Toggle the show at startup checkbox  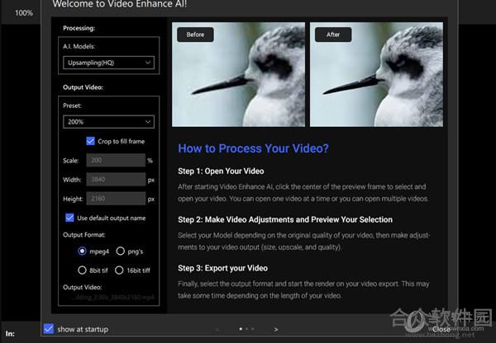pos(49,328)
